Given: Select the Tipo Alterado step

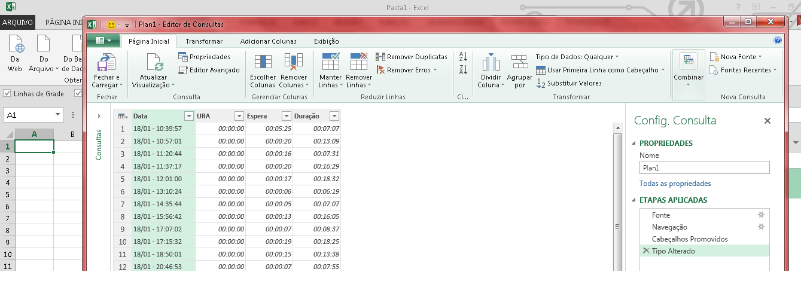Looking at the screenshot, I should 704,251.
